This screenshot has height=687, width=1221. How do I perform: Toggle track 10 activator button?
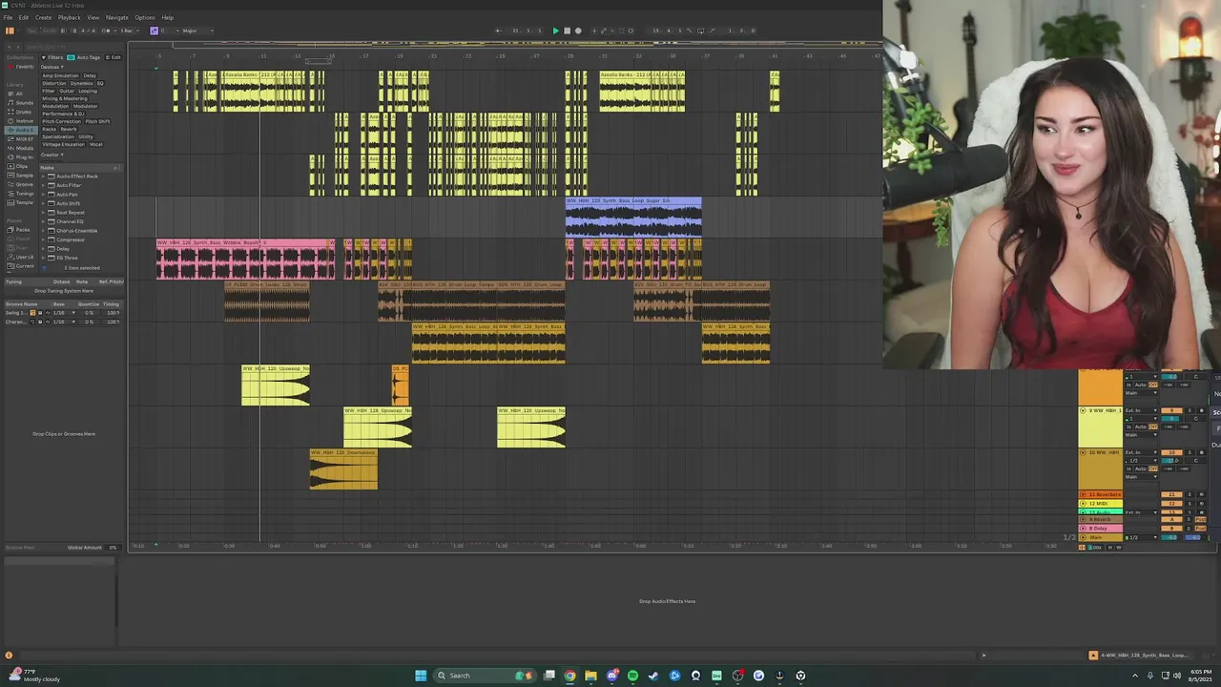coord(1171,452)
